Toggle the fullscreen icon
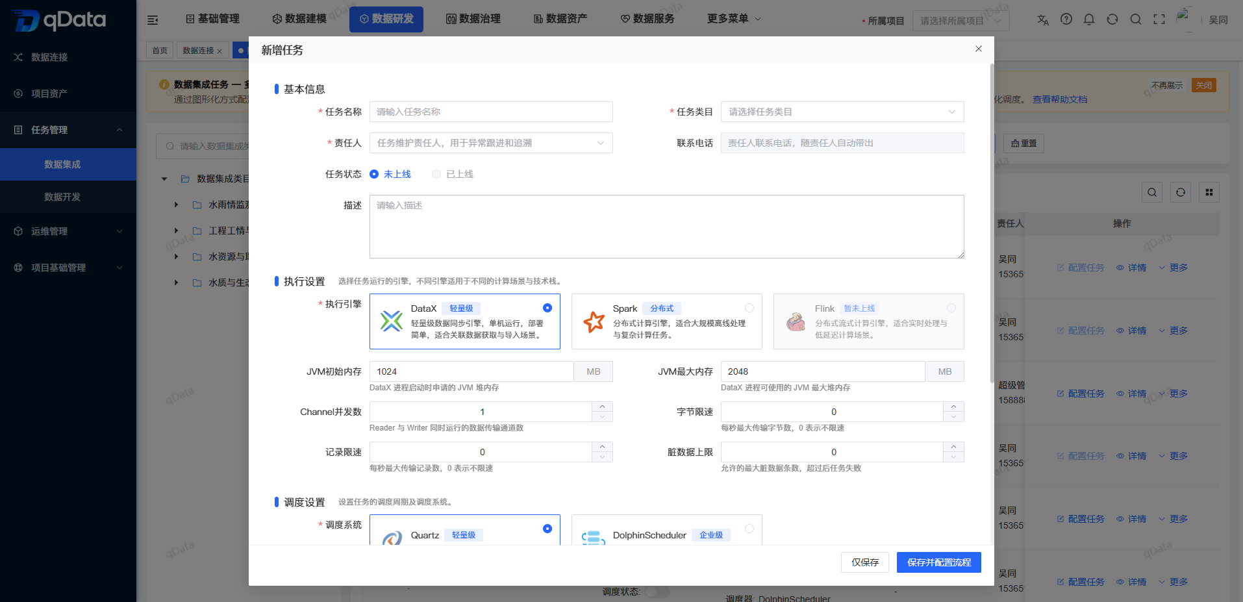 1159,19
